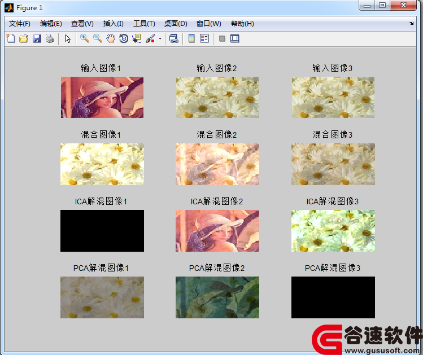This screenshot has width=423, height=355.
Task: Click the title text ICA解混图像2
Action: [217, 201]
